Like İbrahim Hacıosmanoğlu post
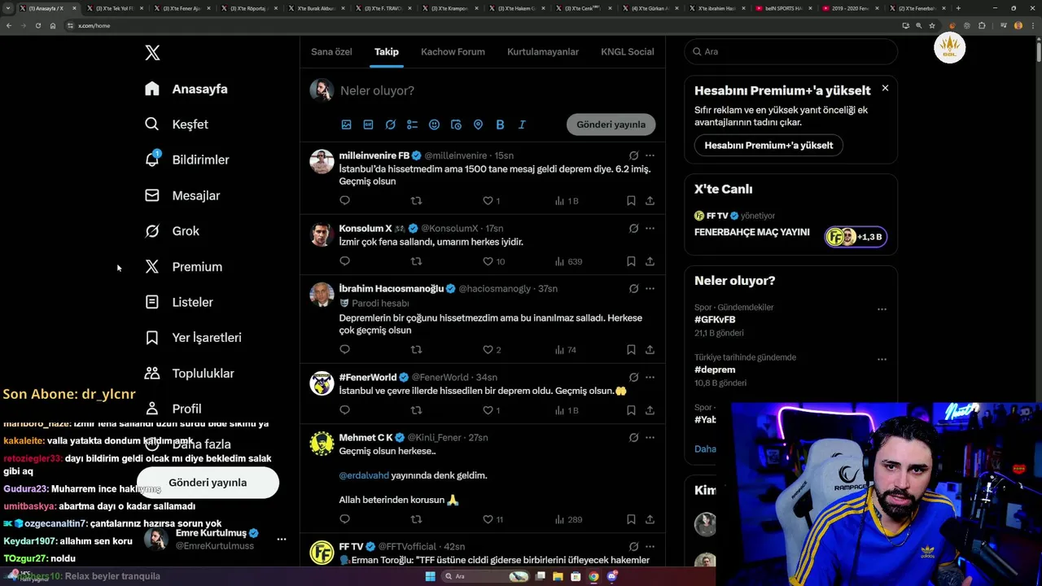This screenshot has height=586, width=1042. (488, 350)
